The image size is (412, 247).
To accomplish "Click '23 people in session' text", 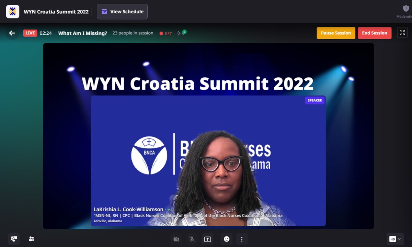I will [133, 33].
